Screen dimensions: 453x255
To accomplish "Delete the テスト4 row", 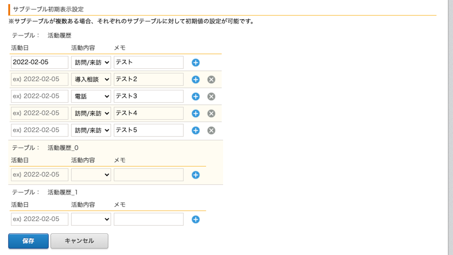I will (211, 114).
